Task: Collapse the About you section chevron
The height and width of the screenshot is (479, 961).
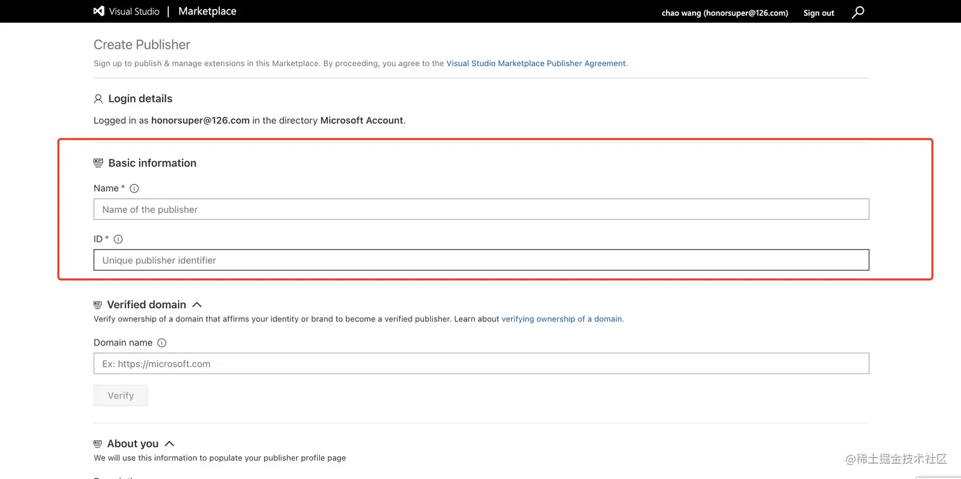Action: tap(169, 443)
